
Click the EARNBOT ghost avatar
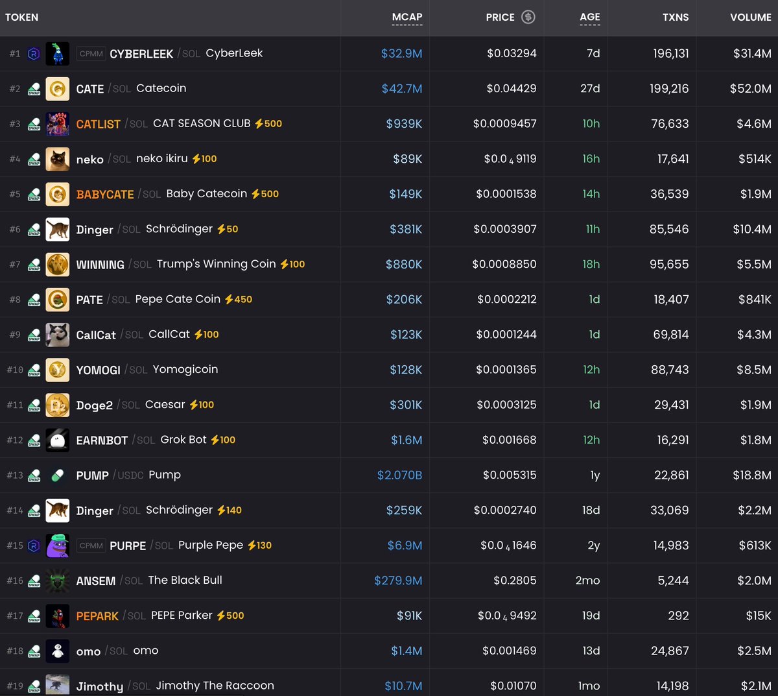tap(58, 440)
